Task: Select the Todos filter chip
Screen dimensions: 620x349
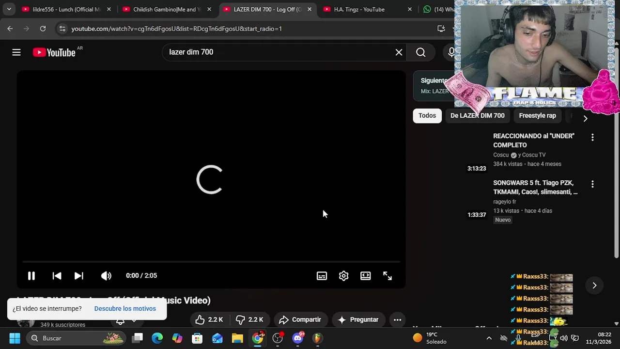Action: pos(427,115)
